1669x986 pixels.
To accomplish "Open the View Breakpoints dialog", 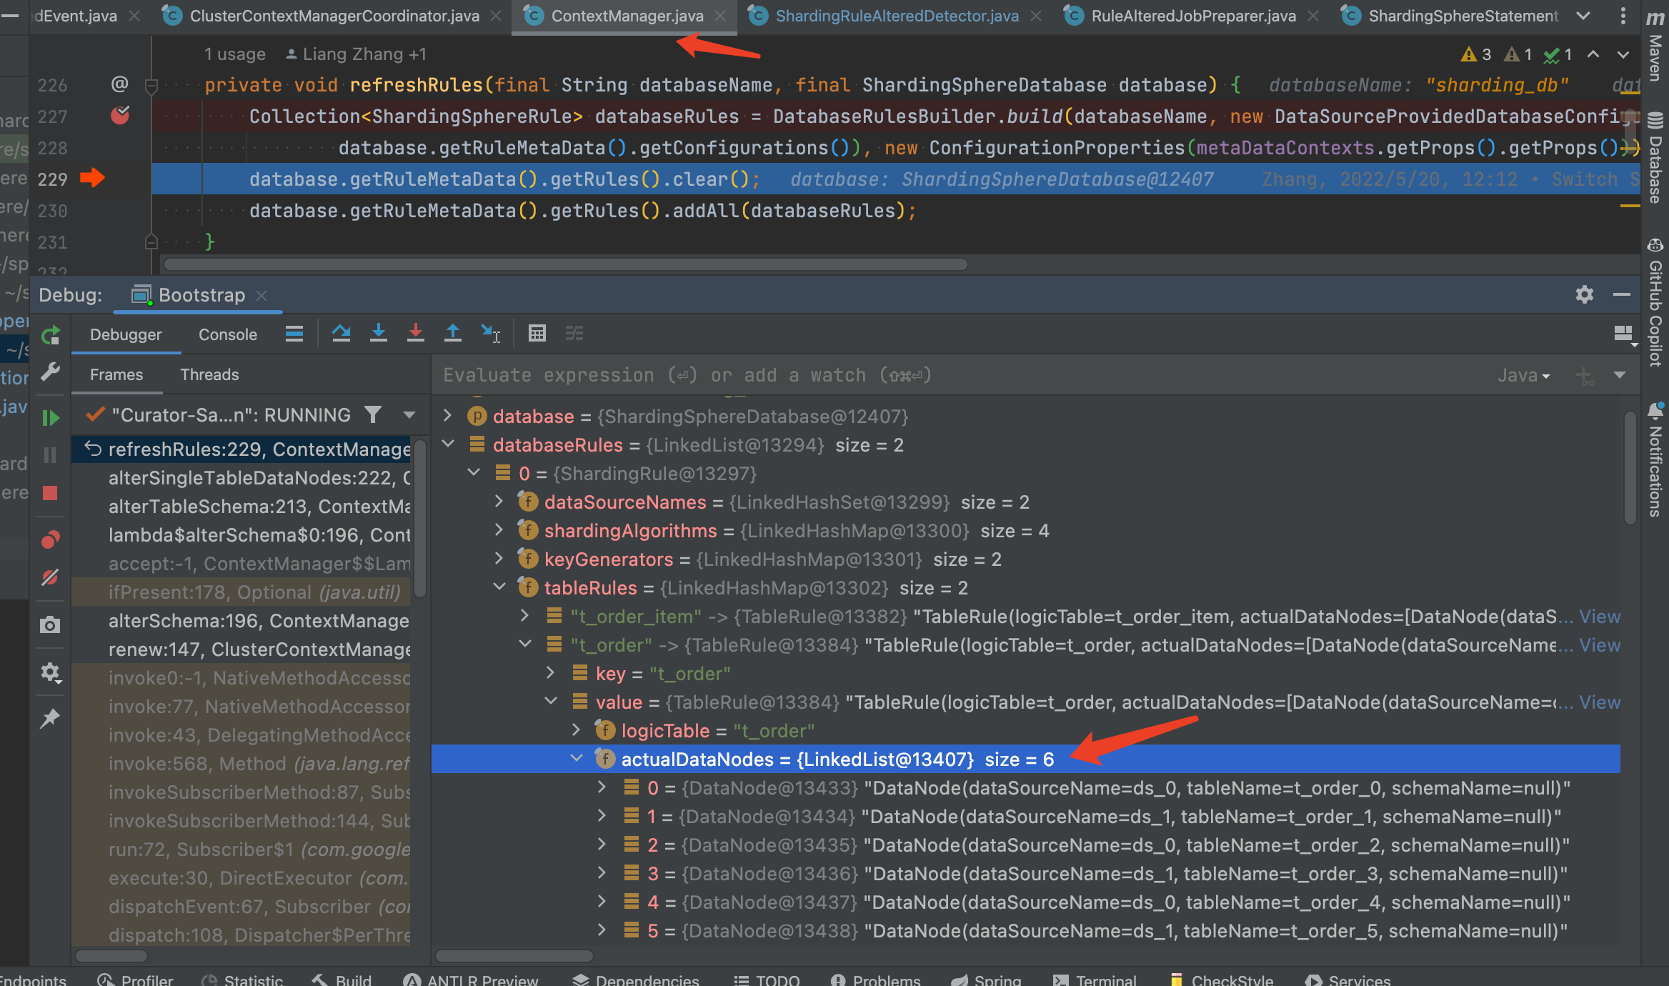I will pyautogui.click(x=50, y=539).
